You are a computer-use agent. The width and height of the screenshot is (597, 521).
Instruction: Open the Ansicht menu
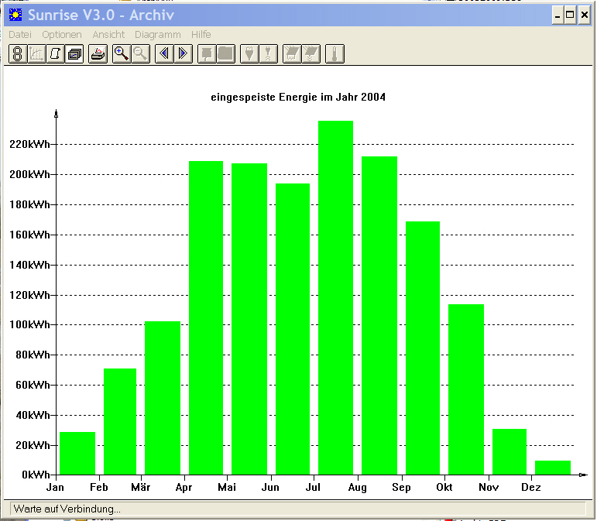click(108, 35)
